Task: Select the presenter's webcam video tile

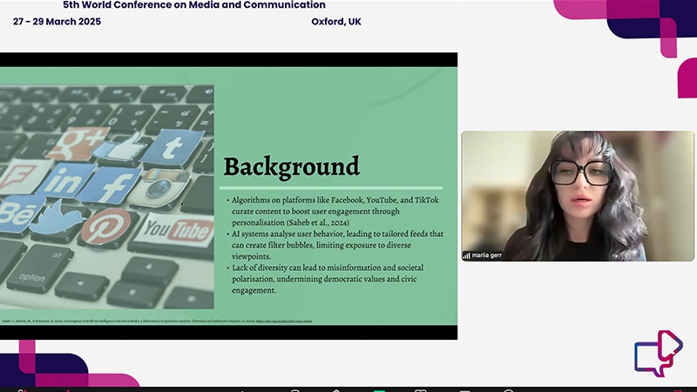Action: [565, 196]
